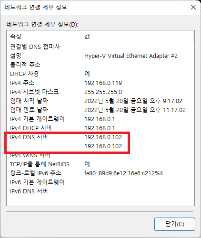
Task: Select the IPv4 DNS 서버 label
Action: click(29, 137)
